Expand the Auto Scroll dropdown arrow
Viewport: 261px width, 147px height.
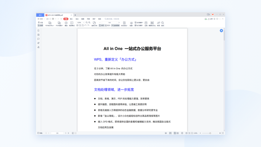(x=127, y=26)
